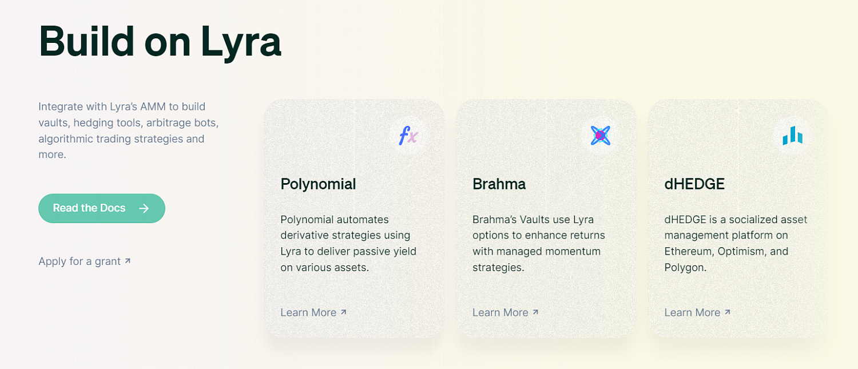Viewport: 858px width, 369px height.
Task: Click the Build on Lyra heading
Action: pyautogui.click(x=160, y=41)
